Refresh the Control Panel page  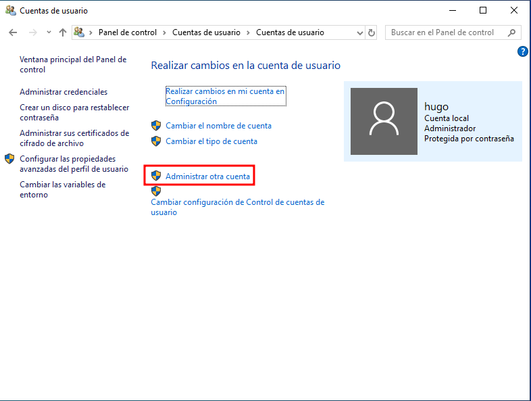[x=372, y=32]
